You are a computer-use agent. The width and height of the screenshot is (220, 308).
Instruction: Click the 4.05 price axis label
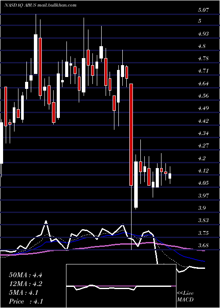[203, 183]
